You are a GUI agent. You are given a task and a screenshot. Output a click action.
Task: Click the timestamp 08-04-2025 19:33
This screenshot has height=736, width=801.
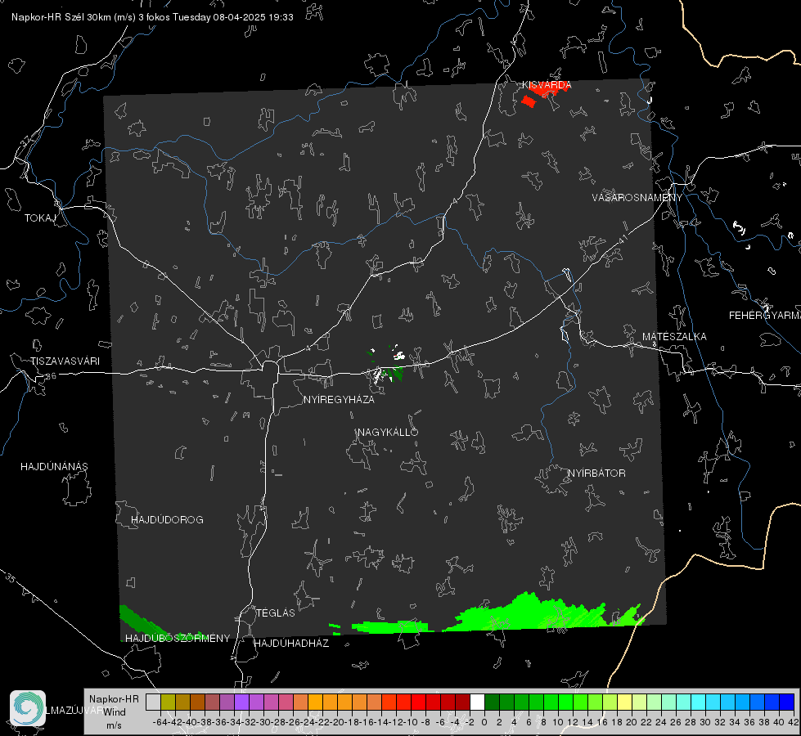253,17
